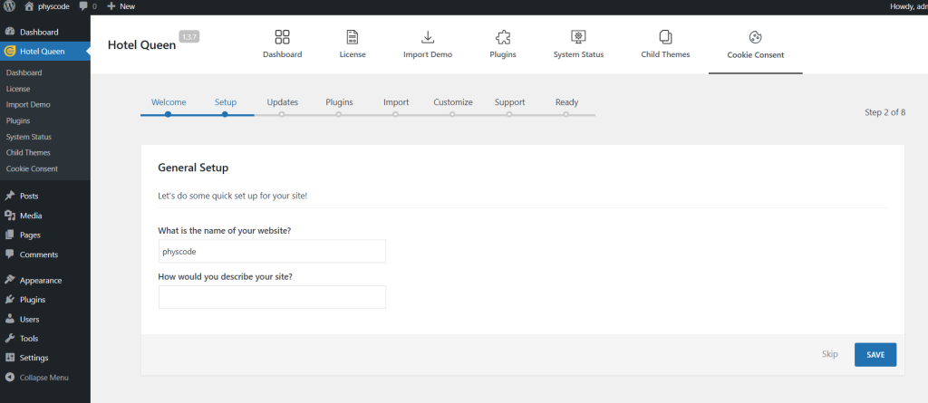928x403 pixels.
Task: Click the Skip link
Action: (830, 354)
